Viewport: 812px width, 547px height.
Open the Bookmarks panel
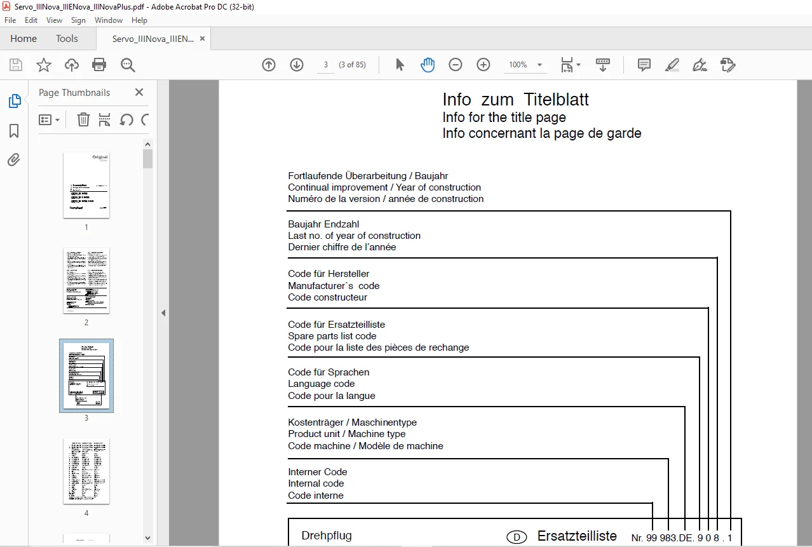14,131
